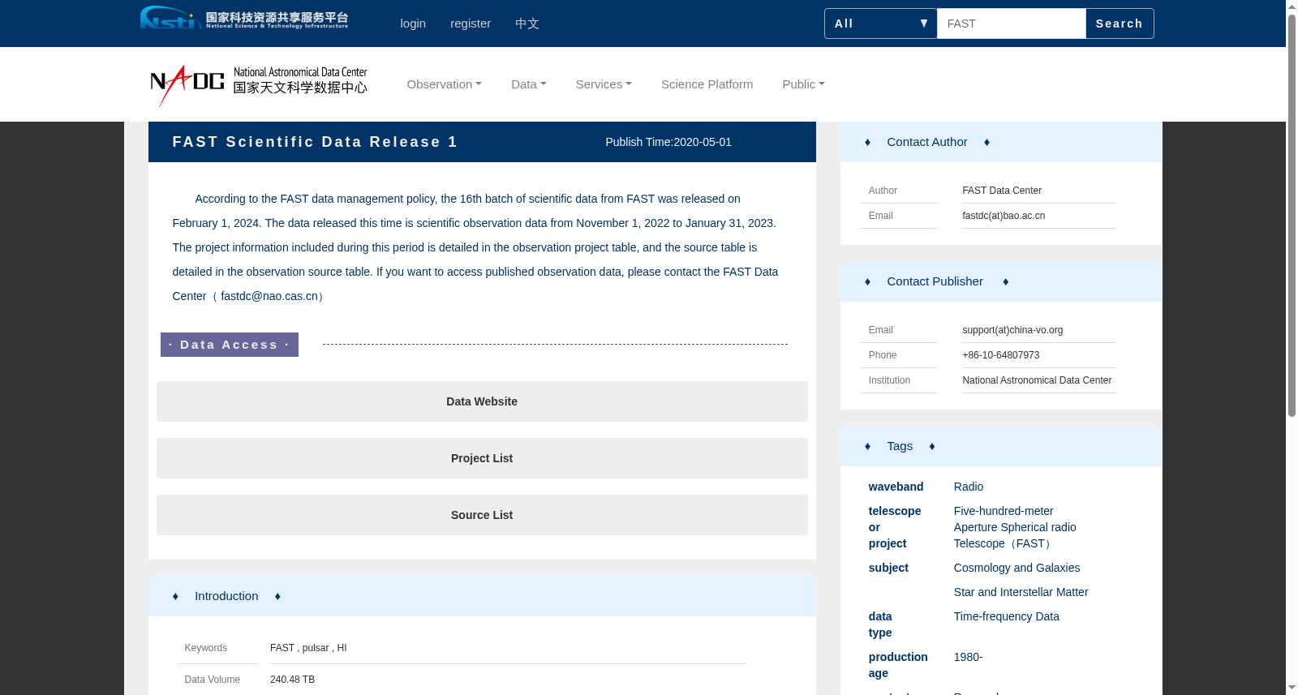Click the Radio waveband tag

[969, 487]
